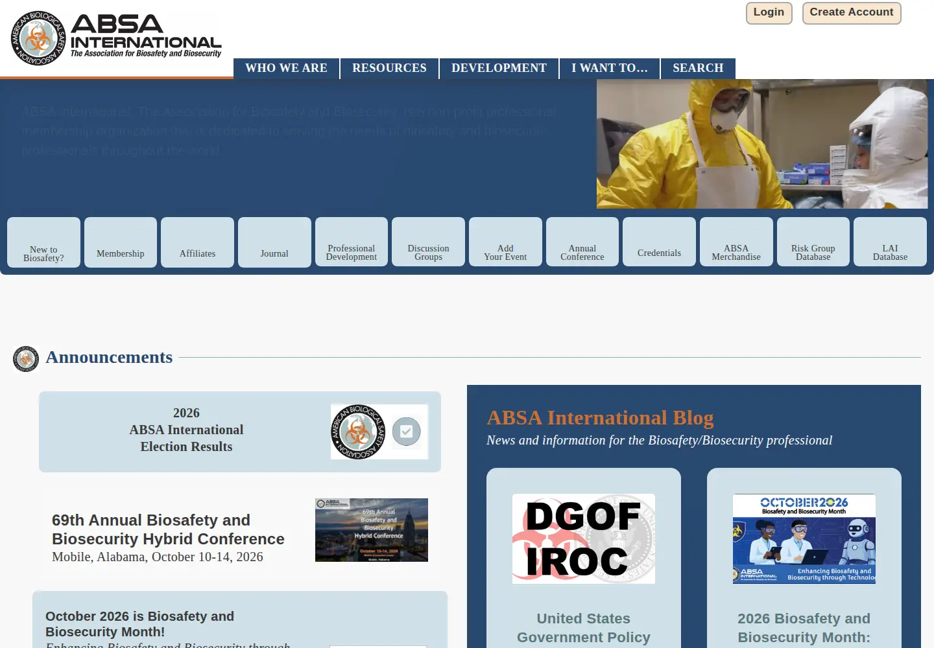Open the SEARCH menu item

pyautogui.click(x=698, y=68)
